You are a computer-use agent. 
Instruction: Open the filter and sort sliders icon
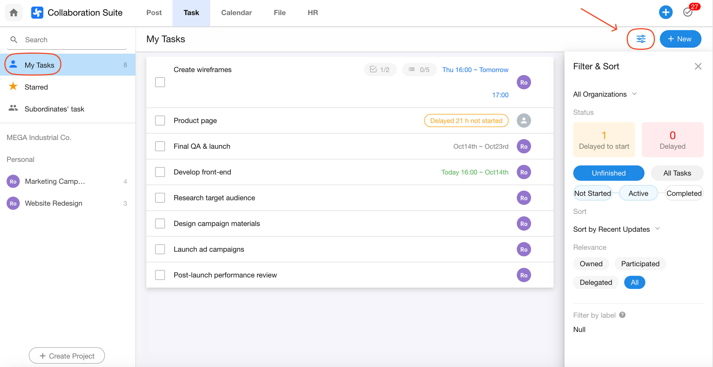click(x=640, y=39)
